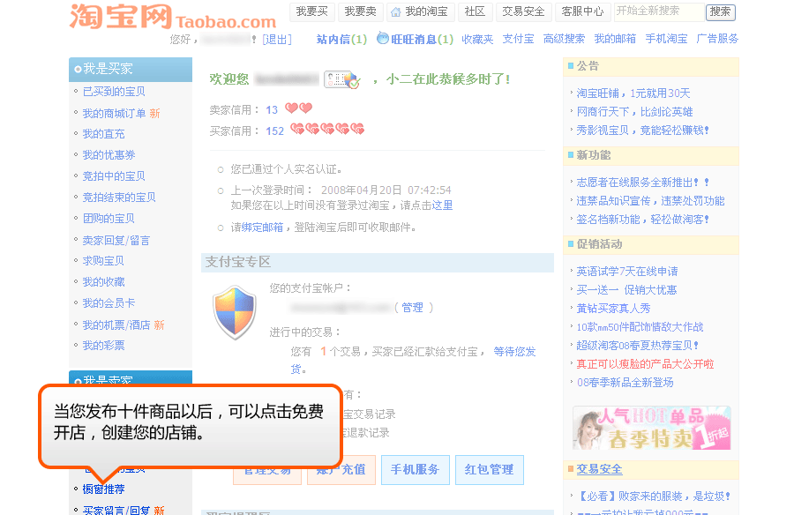The height and width of the screenshot is (515, 794).
Task: Open 我的收藏 in the sidebar
Action: click(103, 282)
